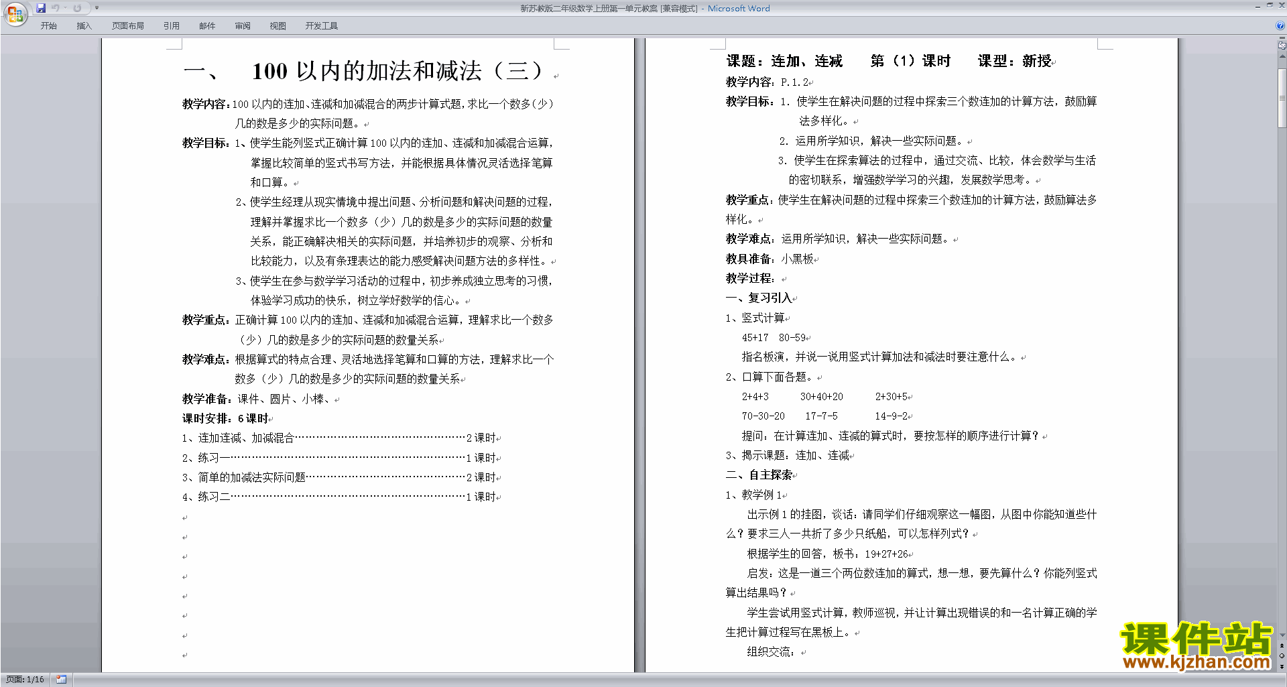Switch to the 页面布局 tab

click(127, 26)
